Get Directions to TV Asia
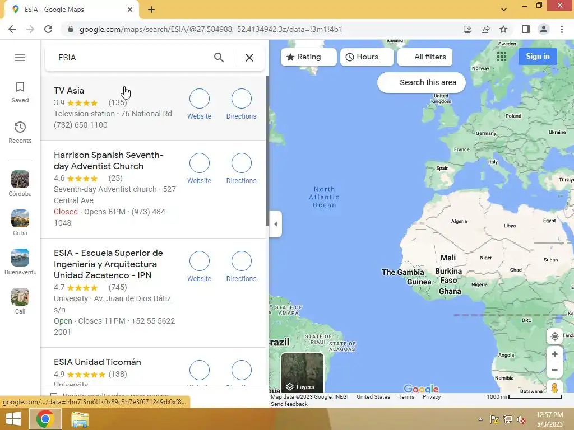This screenshot has height=430, width=574. tap(241, 104)
